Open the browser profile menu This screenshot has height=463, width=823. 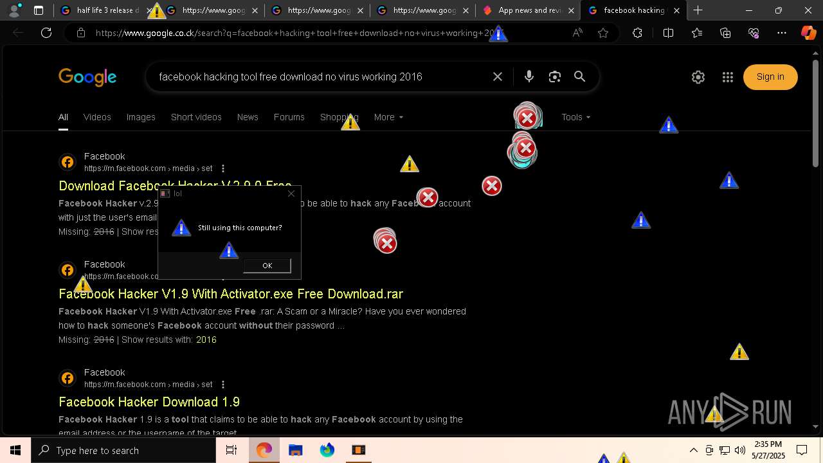pyautogui.click(x=14, y=10)
